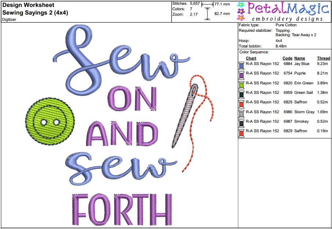
Task: Click the PetalMagic logo
Action: (x=283, y=11)
